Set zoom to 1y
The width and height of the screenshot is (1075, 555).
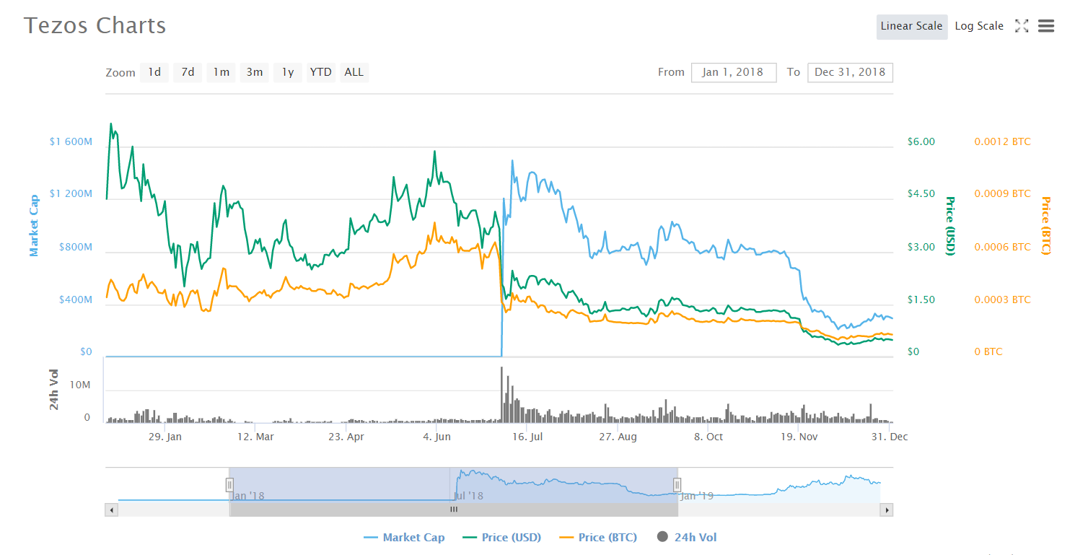click(287, 72)
